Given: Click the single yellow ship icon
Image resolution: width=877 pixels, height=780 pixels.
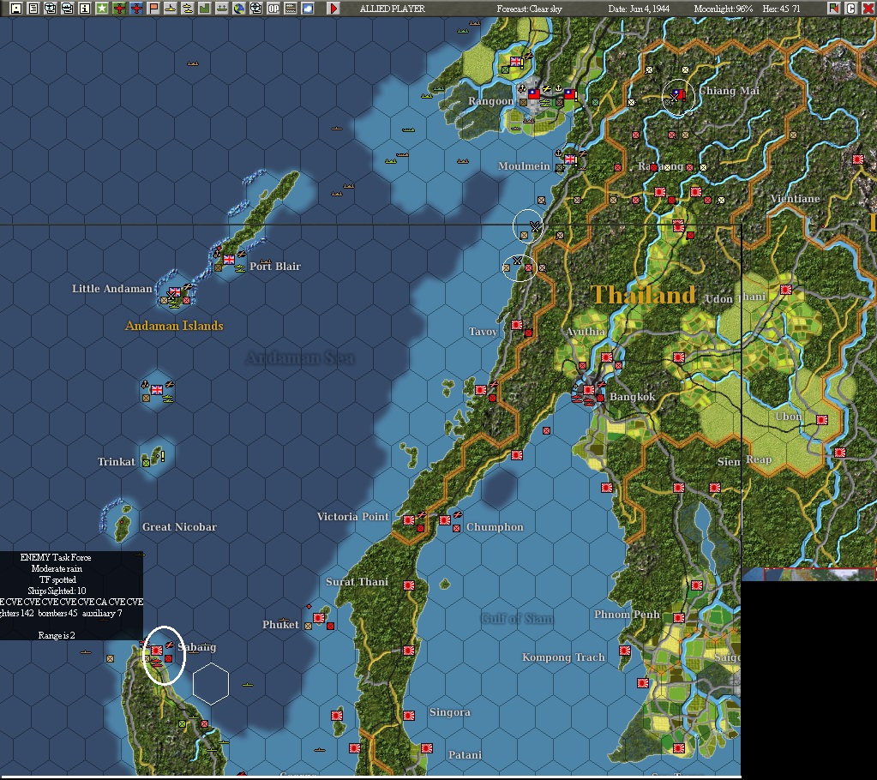Looking at the screenshot, I should pyautogui.click(x=171, y=8).
